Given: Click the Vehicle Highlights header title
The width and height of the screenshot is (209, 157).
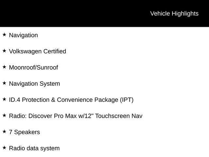Looking at the screenshot, I should (174, 13).
